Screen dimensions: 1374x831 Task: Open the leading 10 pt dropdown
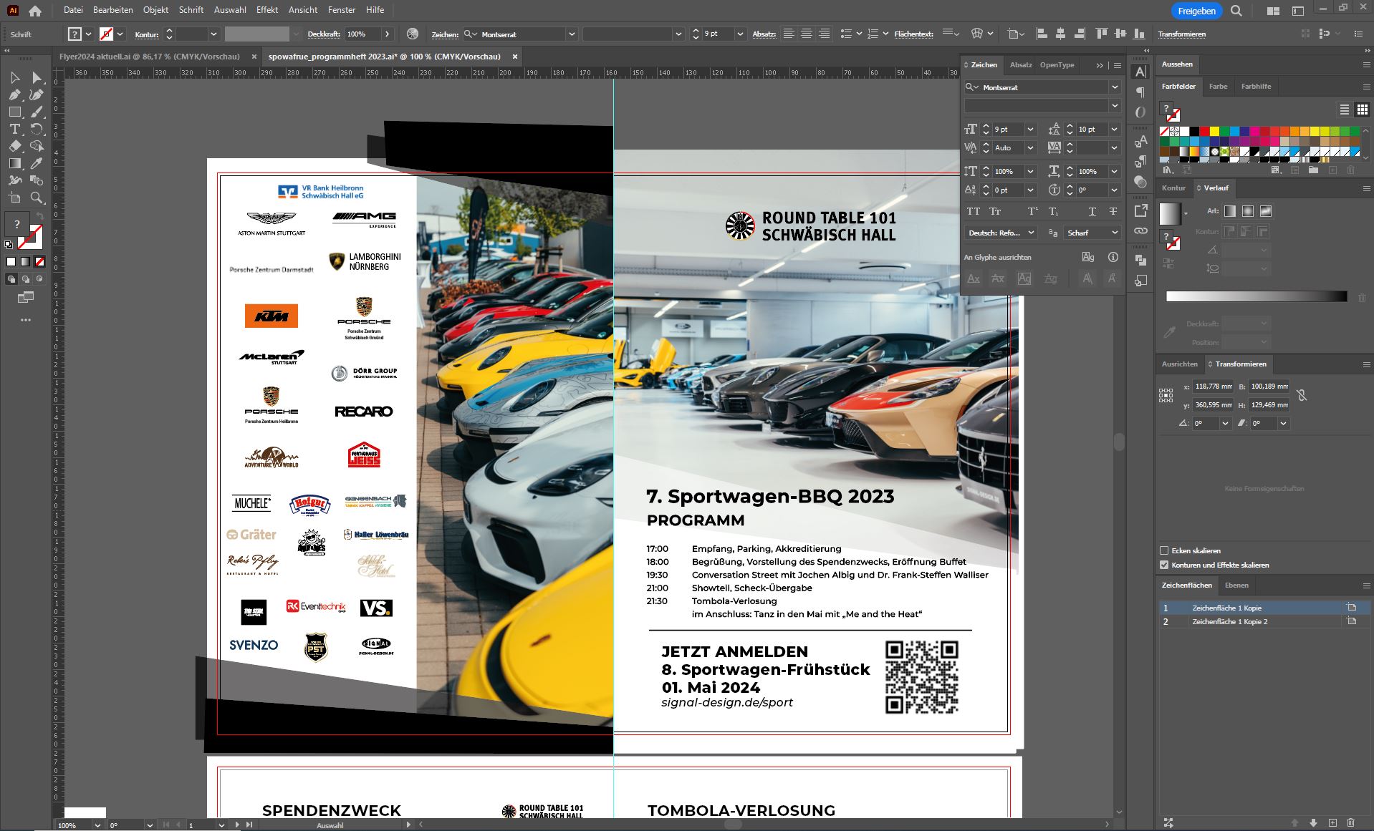pos(1114,130)
